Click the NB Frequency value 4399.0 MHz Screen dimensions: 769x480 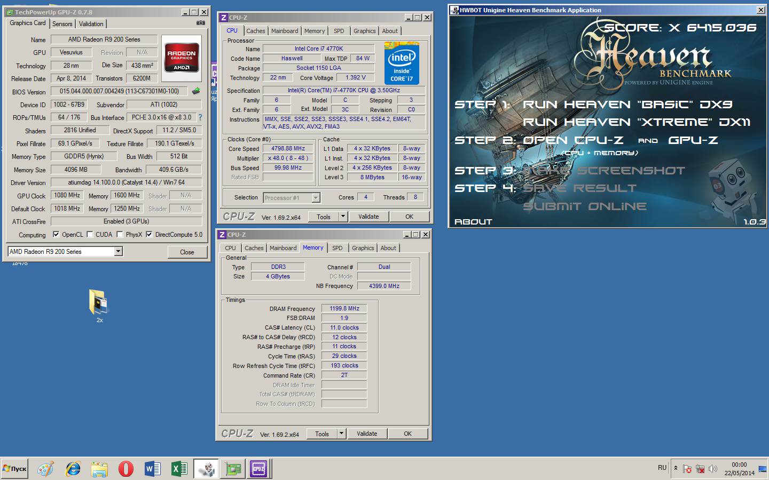384,286
